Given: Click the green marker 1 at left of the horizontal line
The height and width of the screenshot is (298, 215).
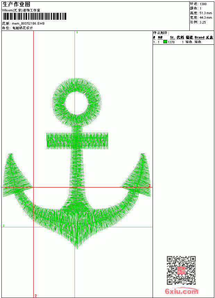Looking at the screenshot, I should [x=3, y=226].
